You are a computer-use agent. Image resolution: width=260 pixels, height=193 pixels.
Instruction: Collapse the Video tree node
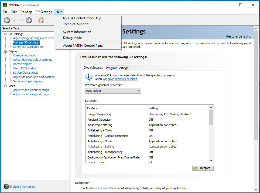pyautogui.click(x=6, y=86)
